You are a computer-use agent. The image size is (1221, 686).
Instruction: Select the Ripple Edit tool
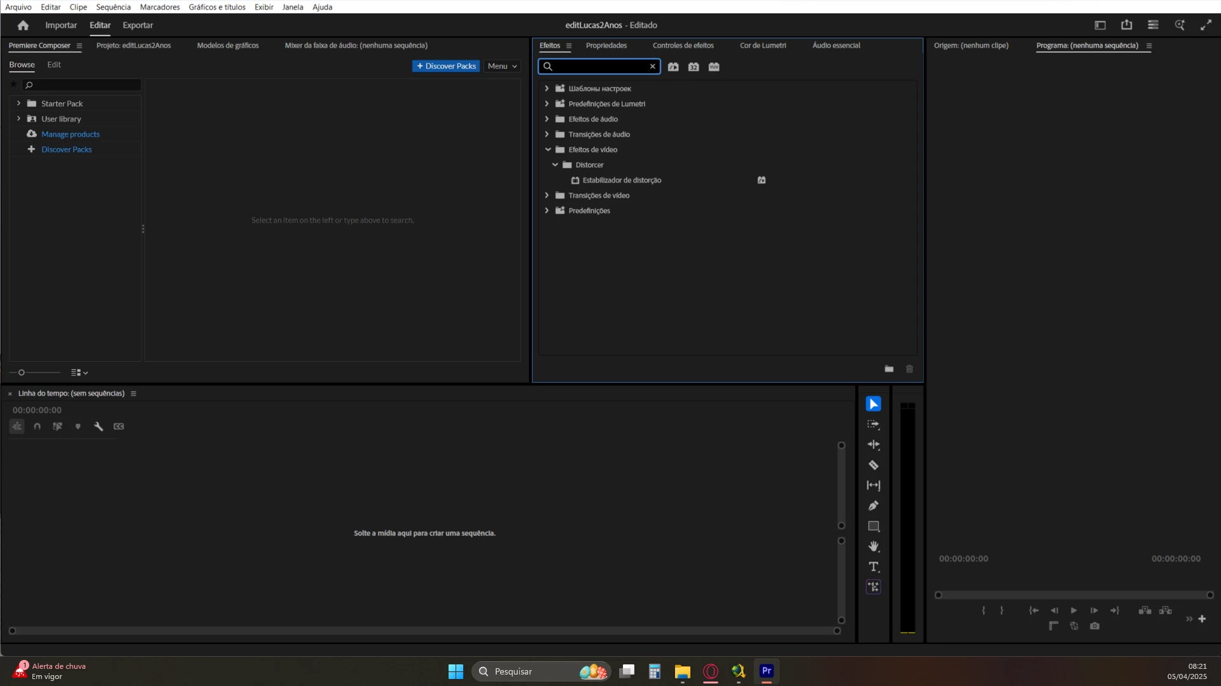coord(873,444)
